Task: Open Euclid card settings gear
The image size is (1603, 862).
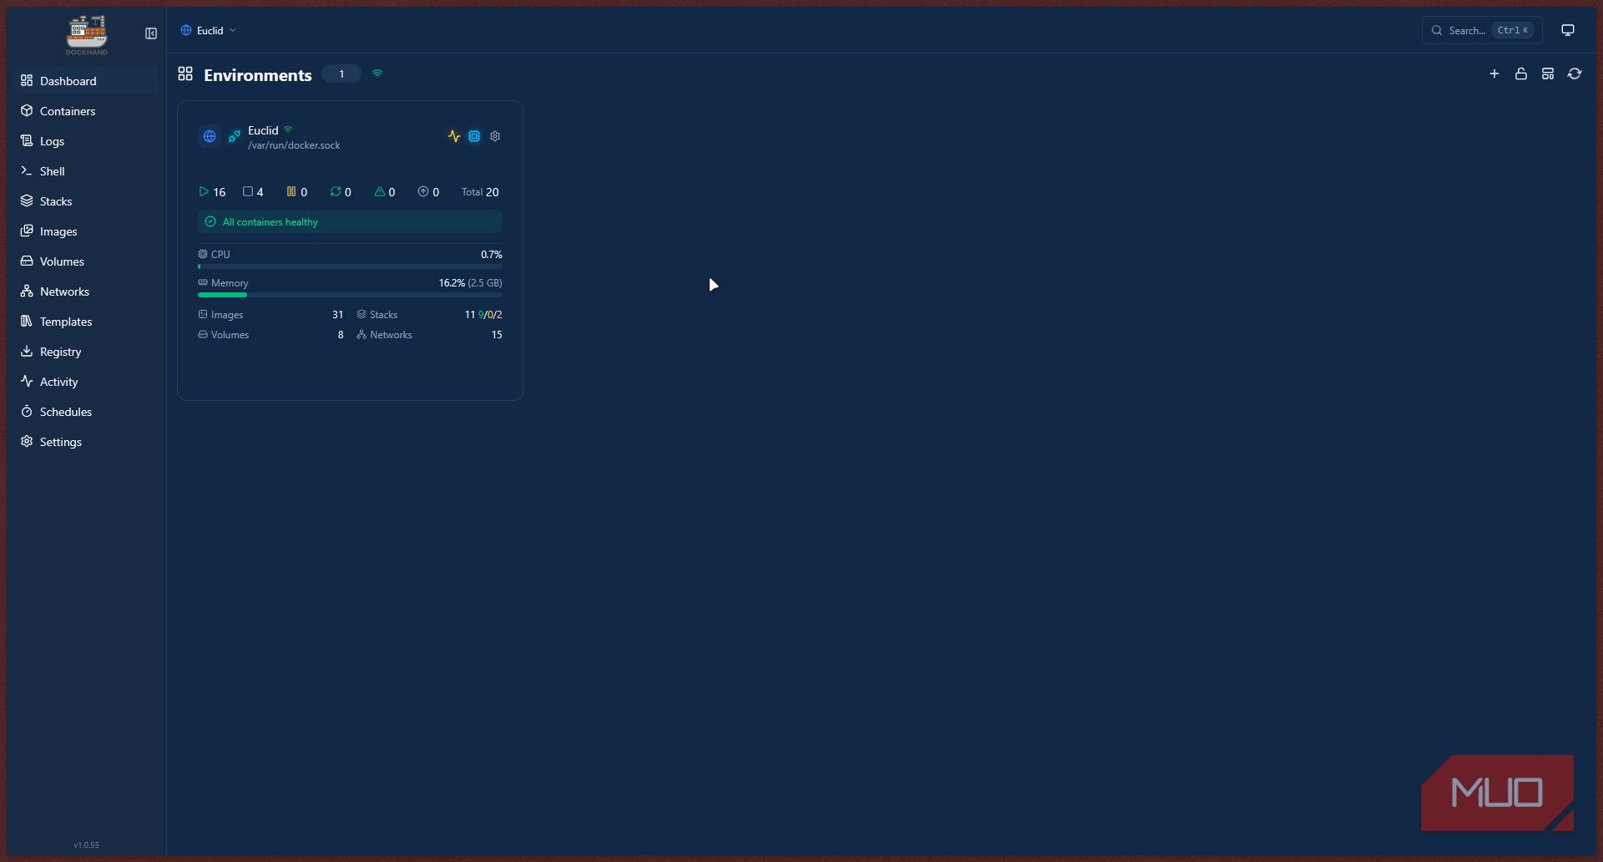Action: coord(495,136)
